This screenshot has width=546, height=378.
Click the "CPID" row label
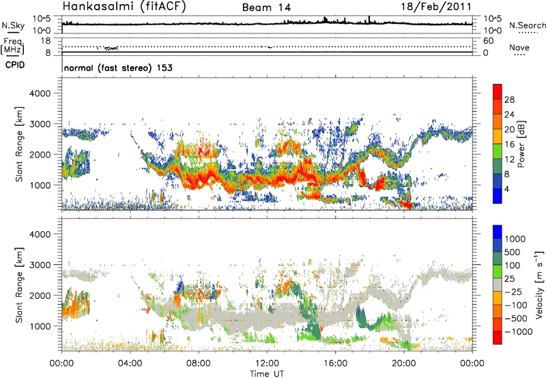pyautogui.click(x=15, y=65)
